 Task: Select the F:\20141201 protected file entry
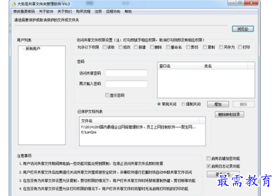(138, 127)
